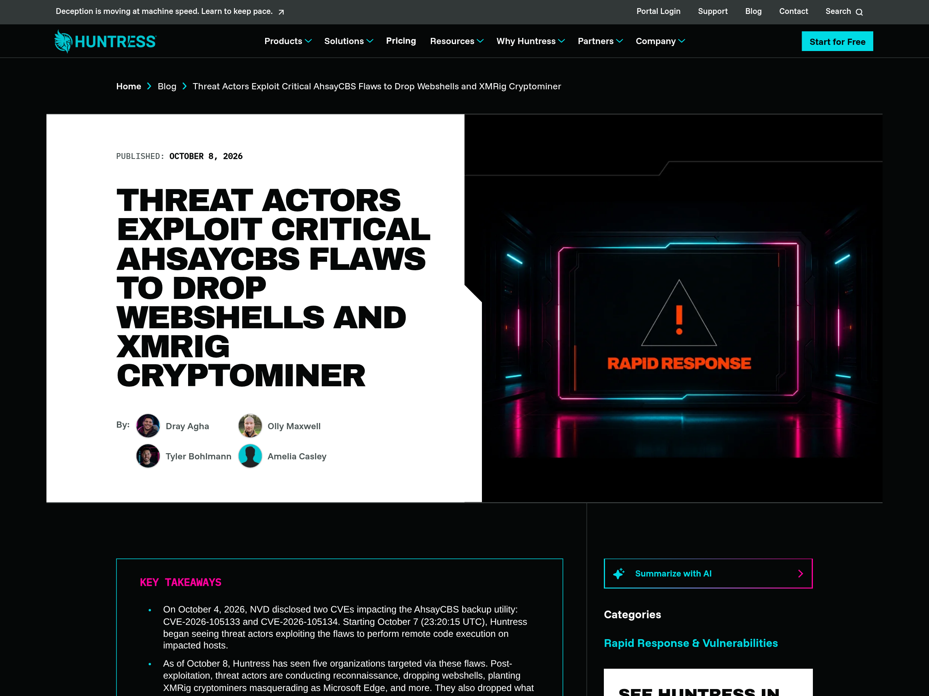Expand the Resources dropdown menu
Viewport: 929px width, 696px height.
click(x=456, y=41)
